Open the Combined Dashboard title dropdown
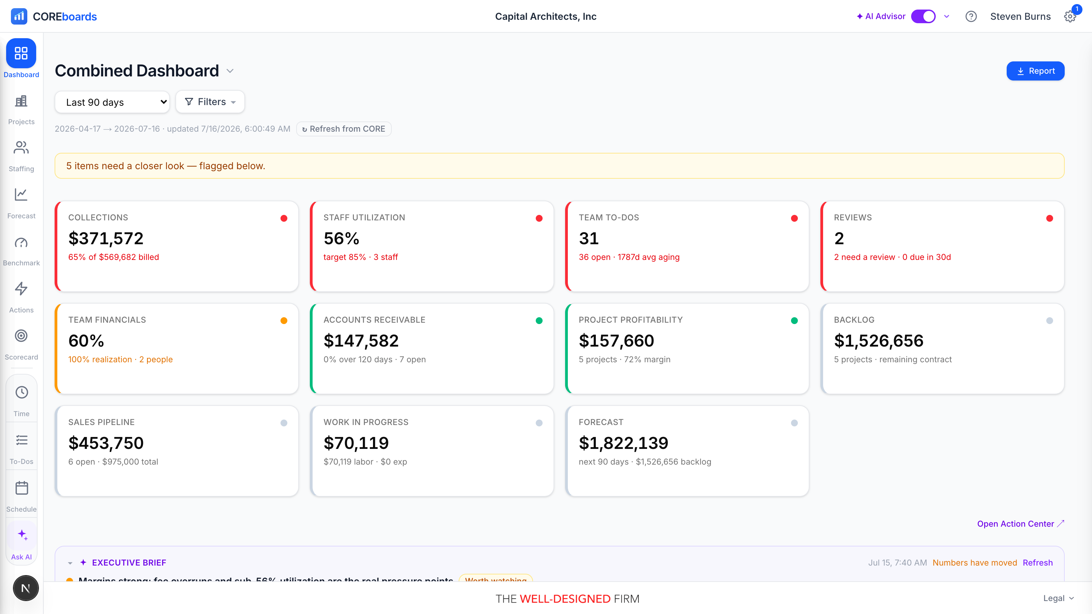 click(230, 71)
